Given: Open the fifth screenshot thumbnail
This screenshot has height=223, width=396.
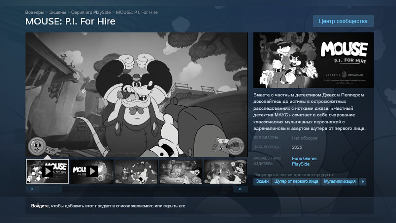Looking at the screenshot, I should pyautogui.click(x=225, y=171).
